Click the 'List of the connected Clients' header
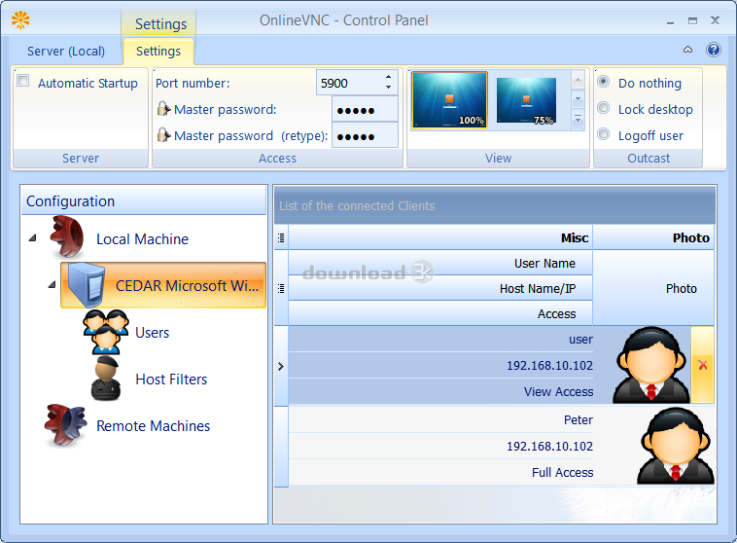Image resolution: width=737 pixels, height=543 pixels. click(x=495, y=205)
